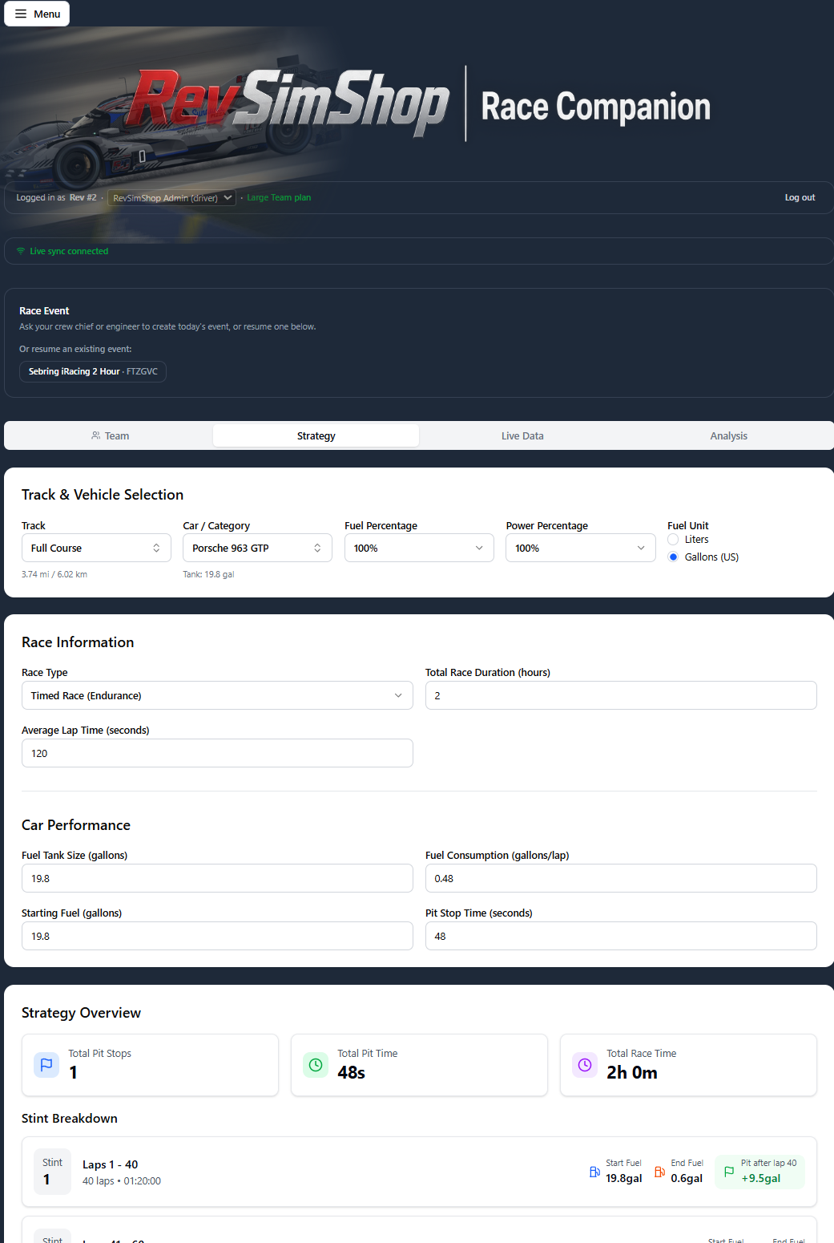Open the Car / Category dropdown

[x=257, y=548]
